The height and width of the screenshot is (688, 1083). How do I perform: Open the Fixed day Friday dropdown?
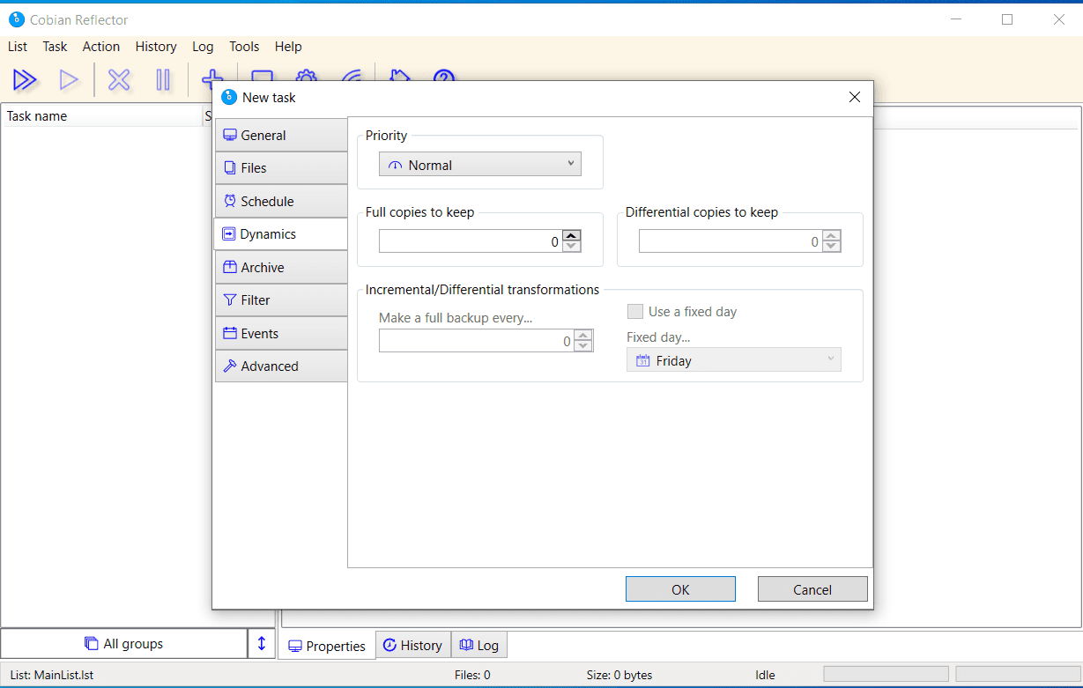click(x=733, y=359)
